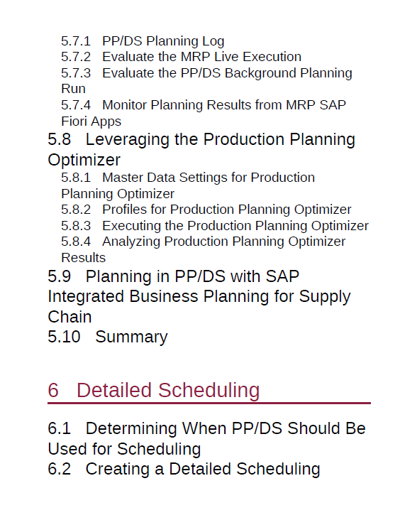Click the section number 5.9
Viewport: 417px width, 520px height.
click(x=60, y=276)
